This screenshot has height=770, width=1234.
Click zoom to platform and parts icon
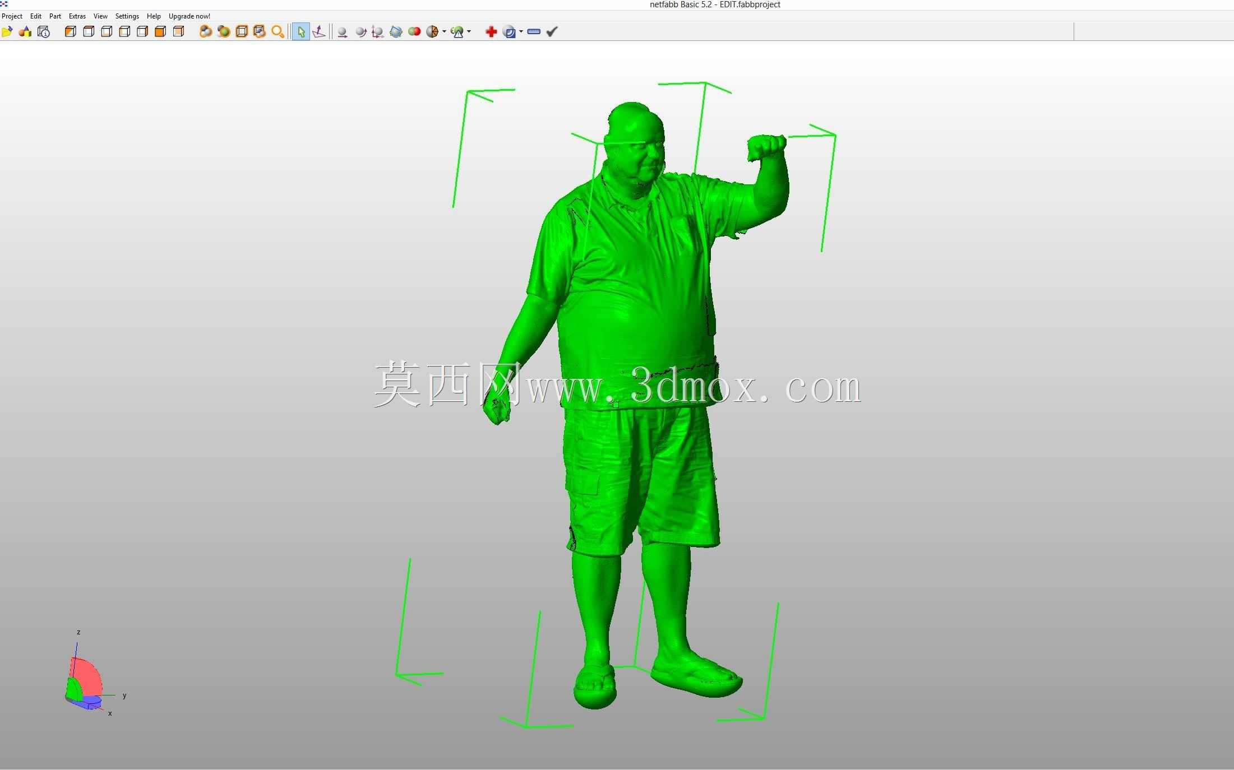coord(260,32)
